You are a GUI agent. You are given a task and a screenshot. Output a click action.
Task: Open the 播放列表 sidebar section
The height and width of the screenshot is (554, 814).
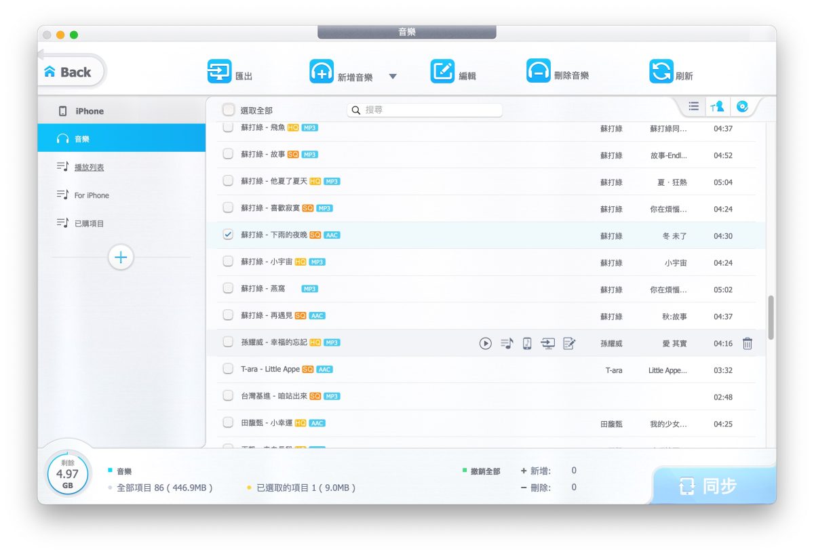(x=89, y=167)
